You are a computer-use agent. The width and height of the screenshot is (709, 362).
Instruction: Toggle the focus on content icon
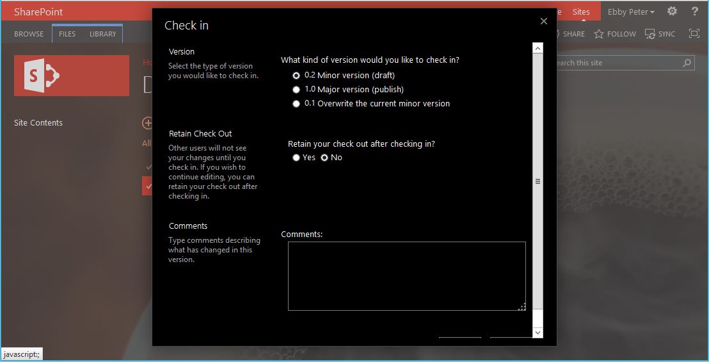click(694, 34)
